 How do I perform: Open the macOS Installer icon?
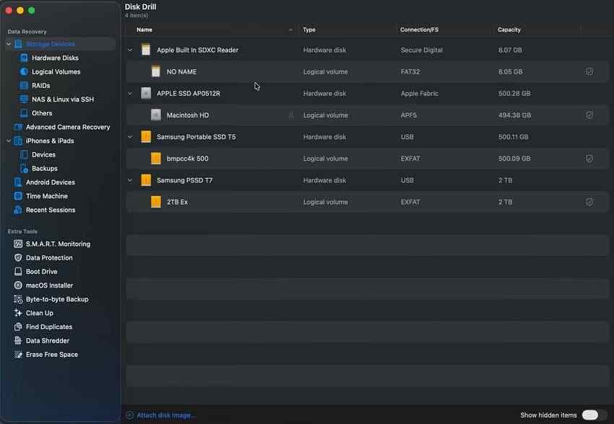coord(18,286)
